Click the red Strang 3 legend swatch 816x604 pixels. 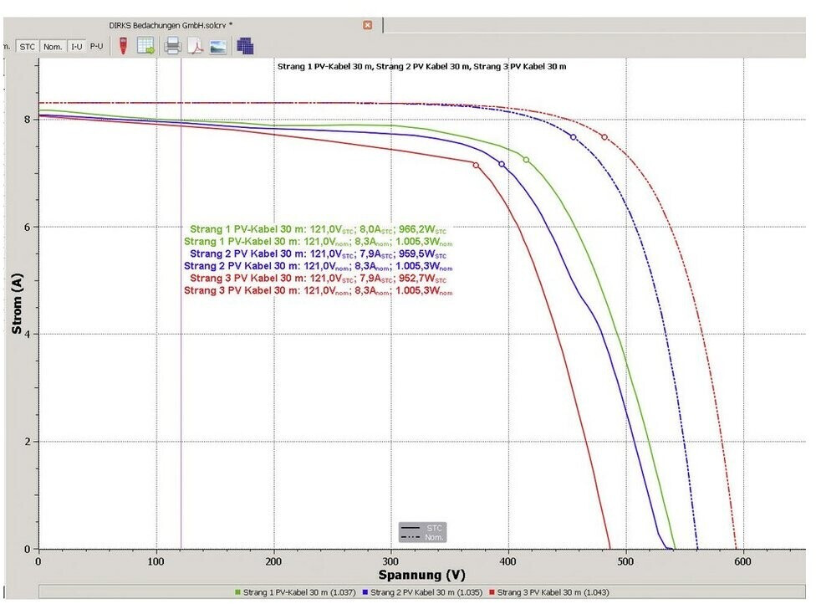click(491, 592)
